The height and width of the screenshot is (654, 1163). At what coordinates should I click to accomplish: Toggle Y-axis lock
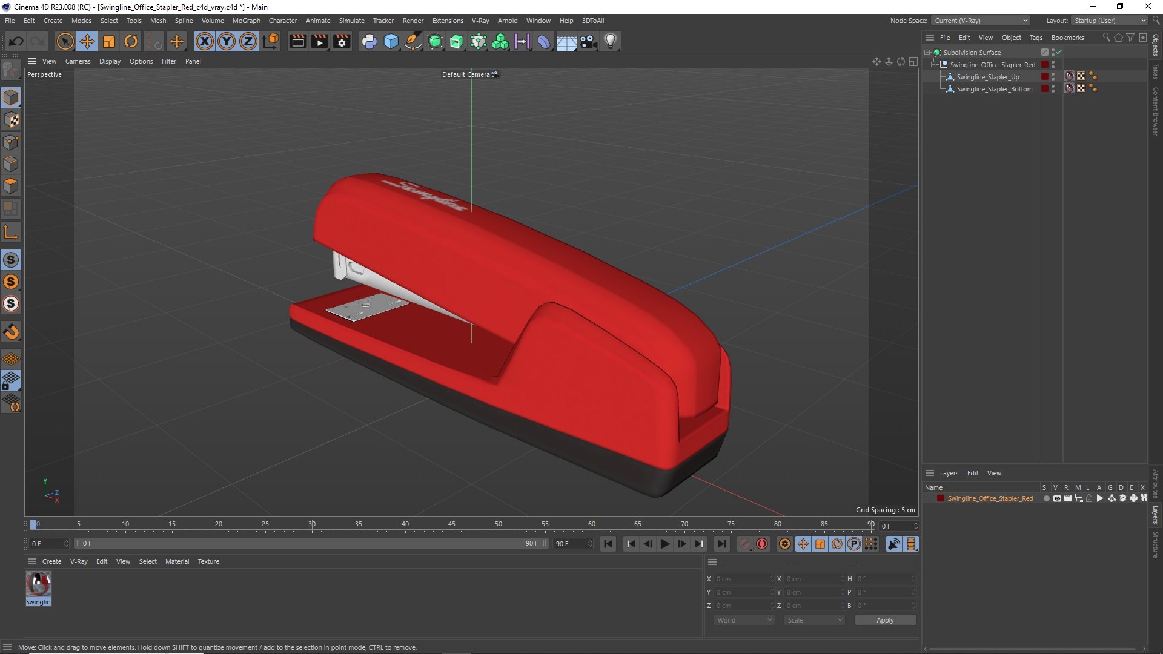coord(227,41)
